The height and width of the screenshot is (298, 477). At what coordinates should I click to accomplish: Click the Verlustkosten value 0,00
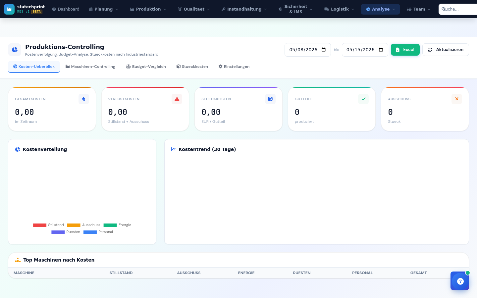click(118, 112)
